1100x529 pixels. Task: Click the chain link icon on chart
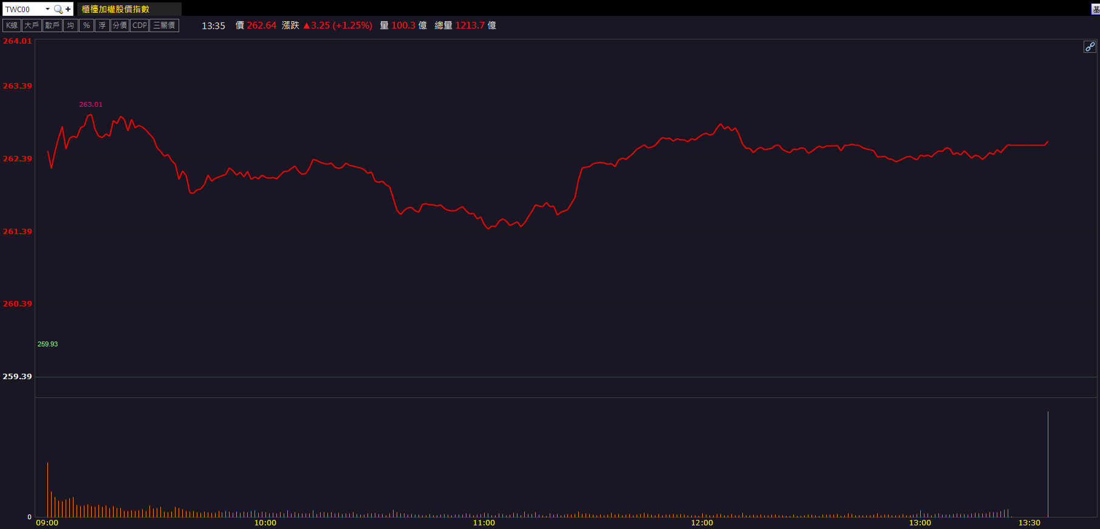click(1090, 47)
